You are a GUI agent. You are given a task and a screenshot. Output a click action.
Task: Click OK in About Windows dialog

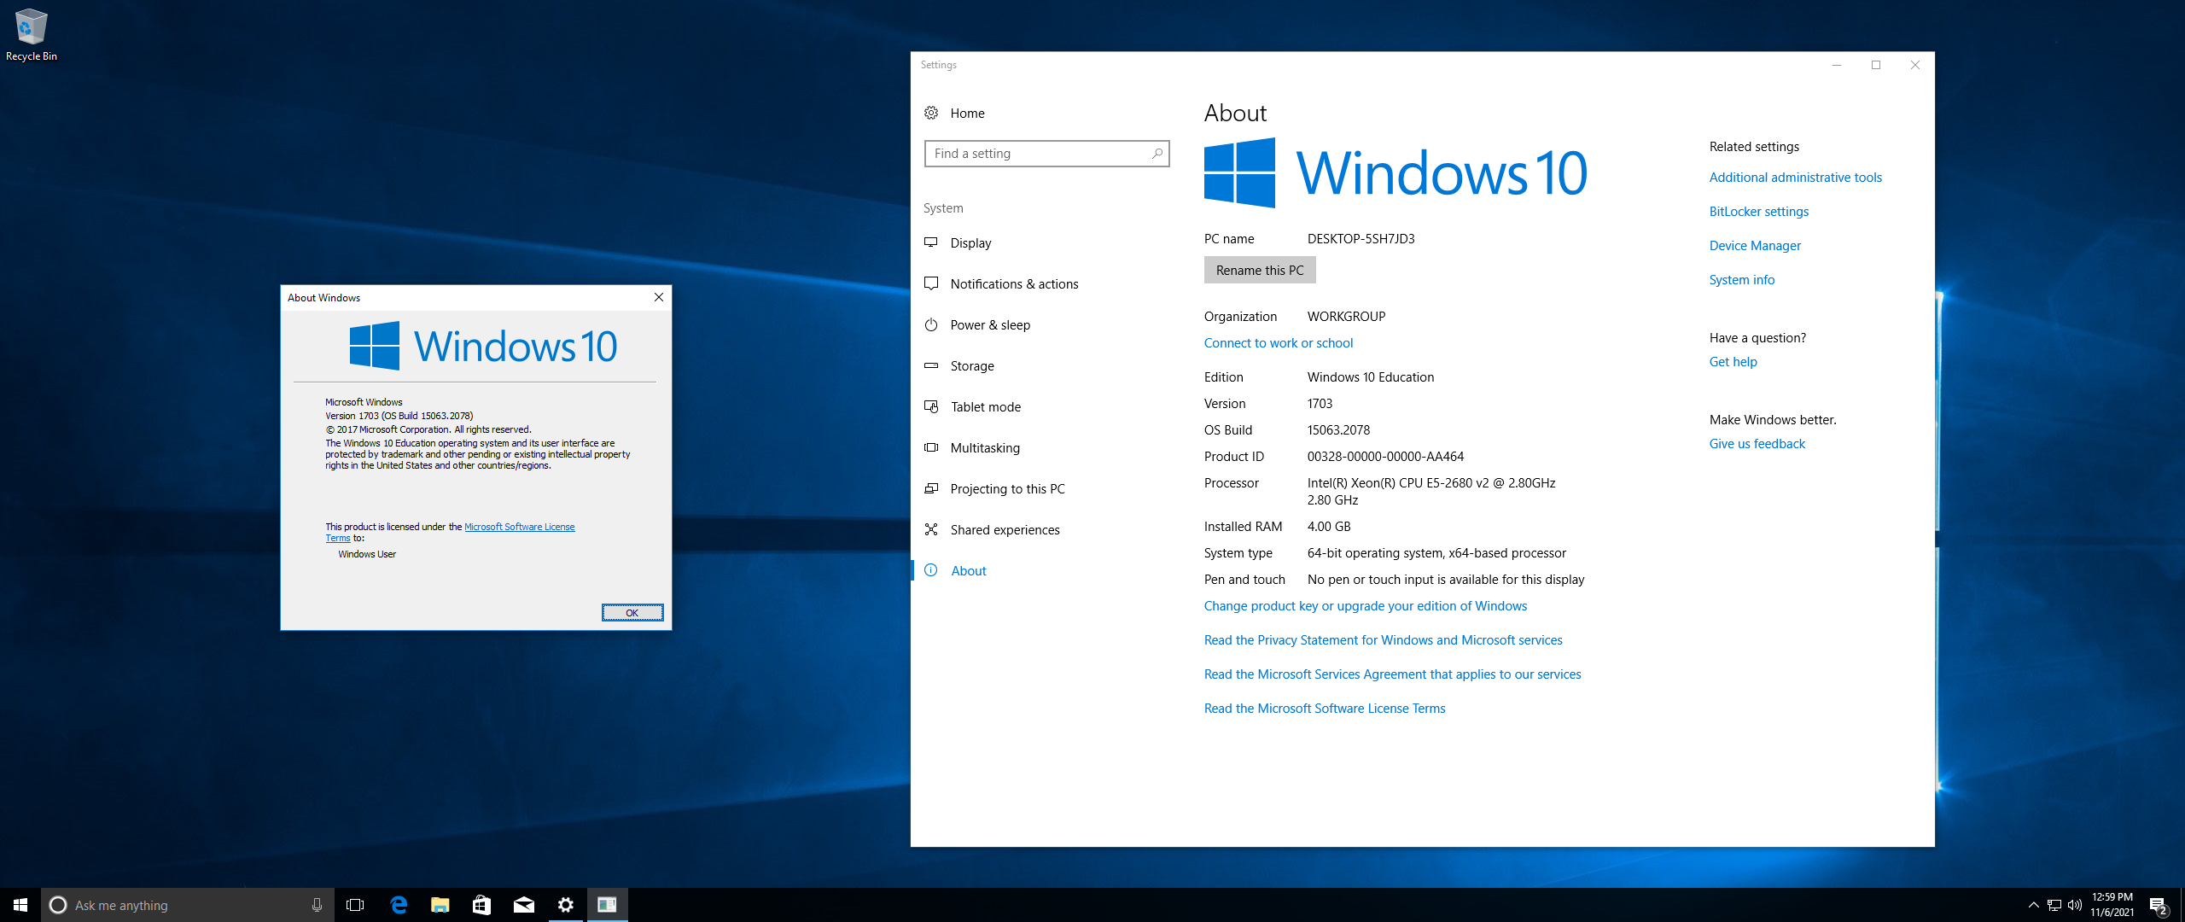(x=632, y=612)
